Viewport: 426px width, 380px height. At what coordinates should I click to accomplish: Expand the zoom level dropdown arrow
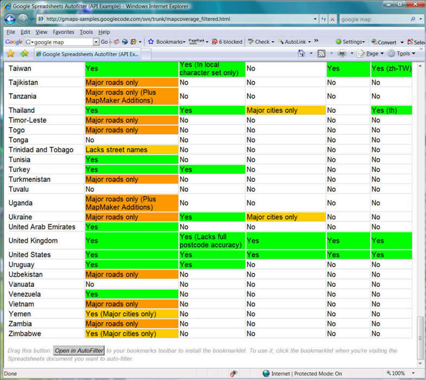pyautogui.click(x=413, y=373)
